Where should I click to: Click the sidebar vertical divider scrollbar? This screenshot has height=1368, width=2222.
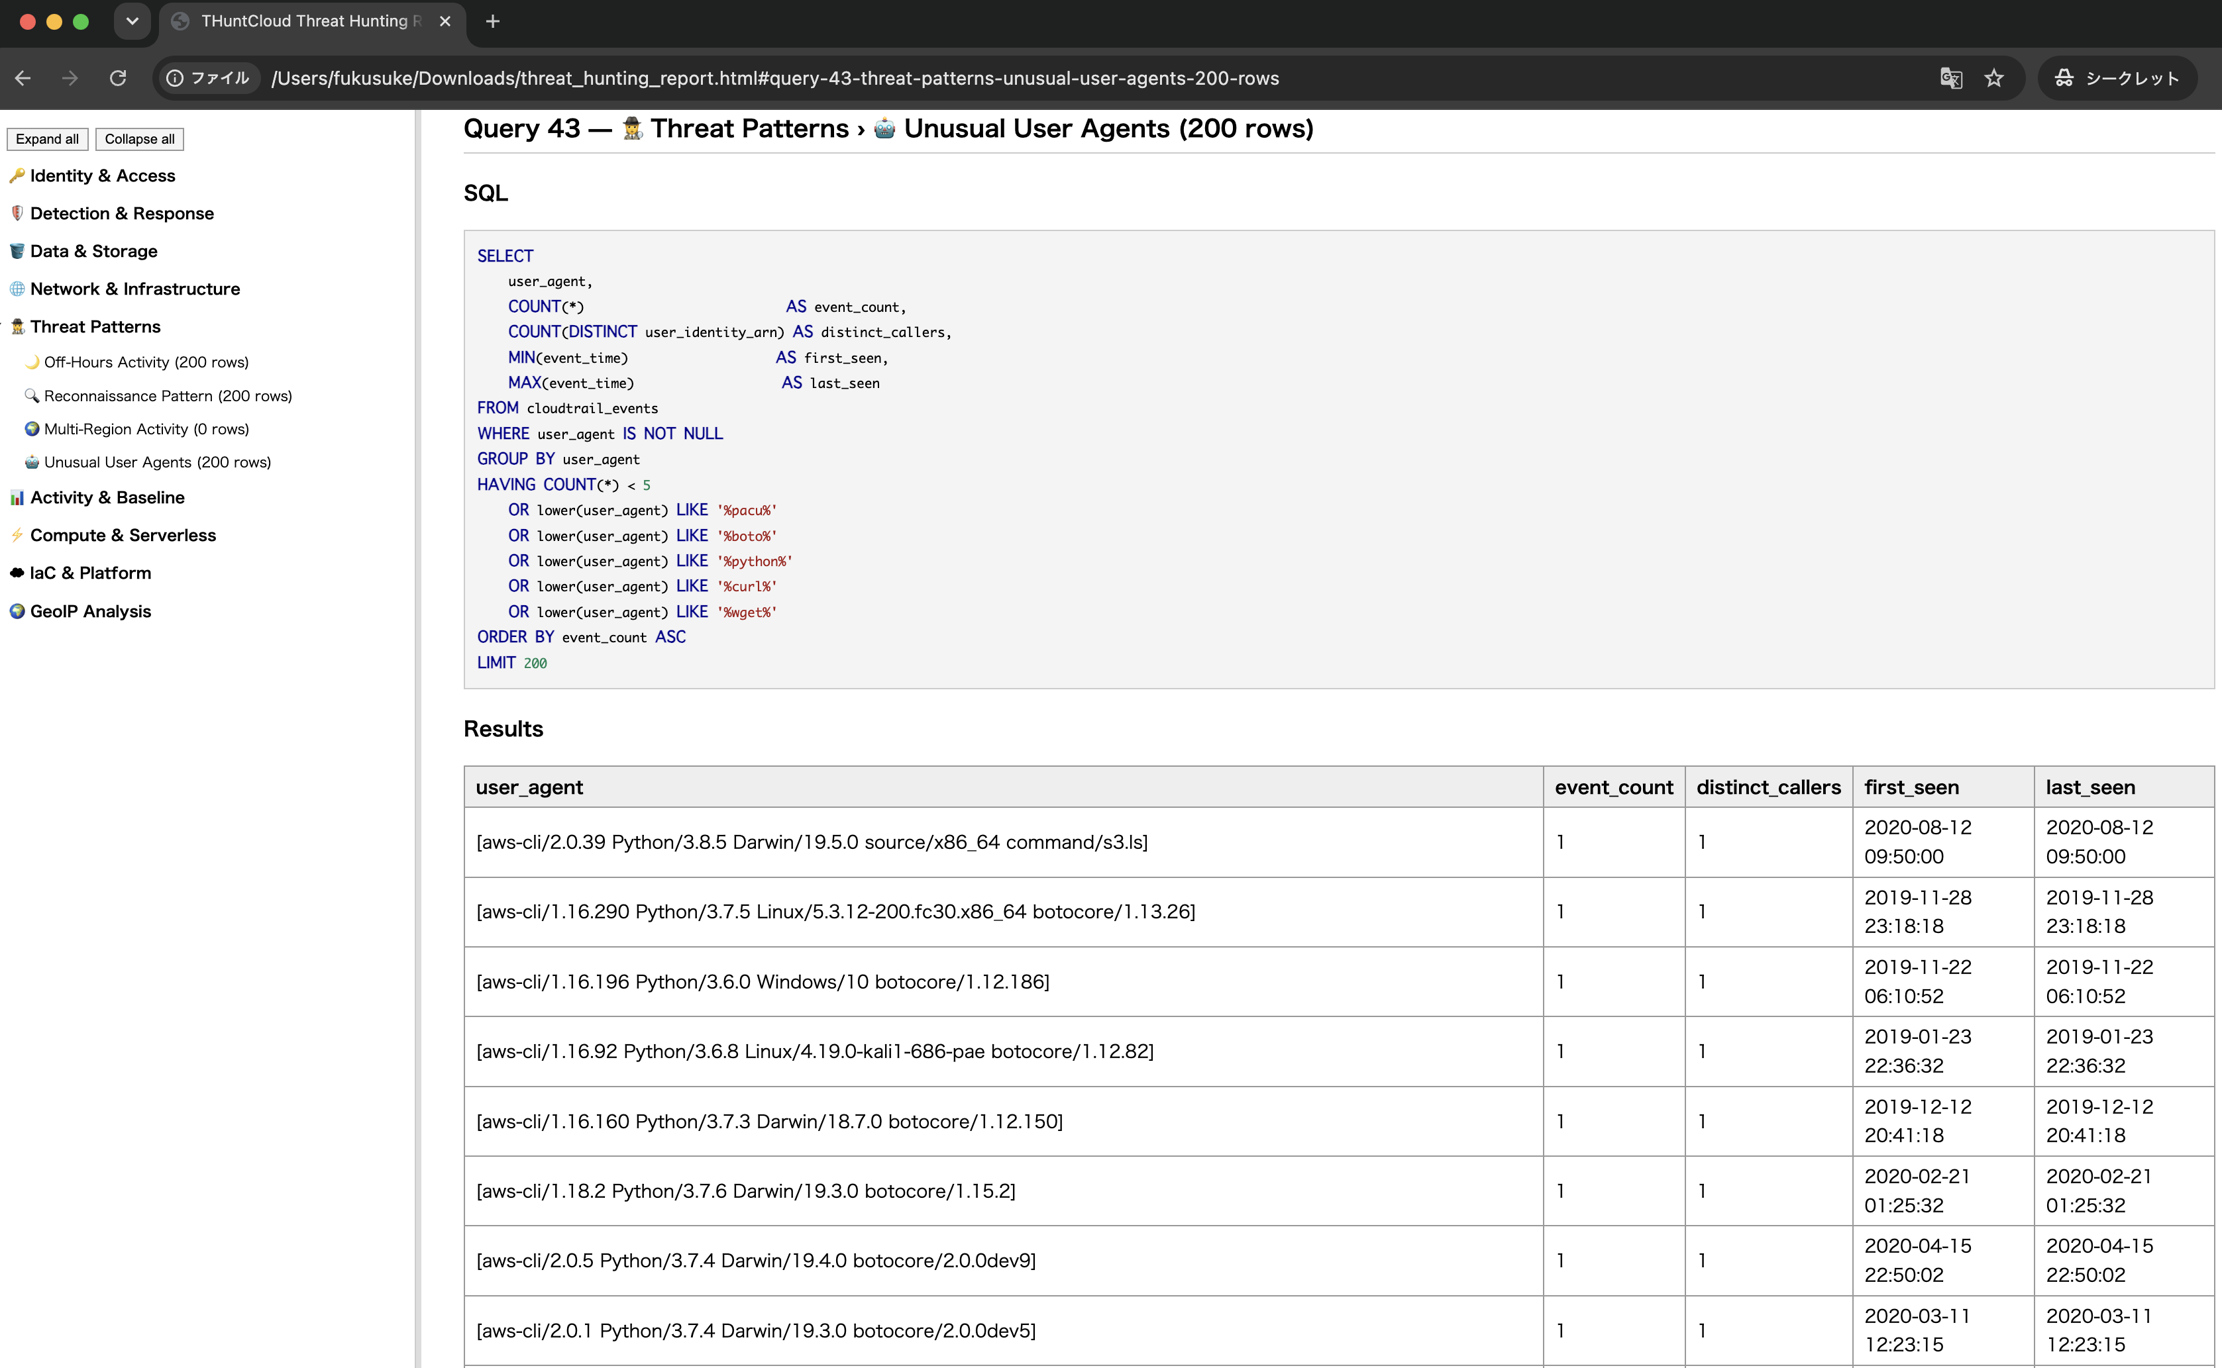tap(417, 738)
